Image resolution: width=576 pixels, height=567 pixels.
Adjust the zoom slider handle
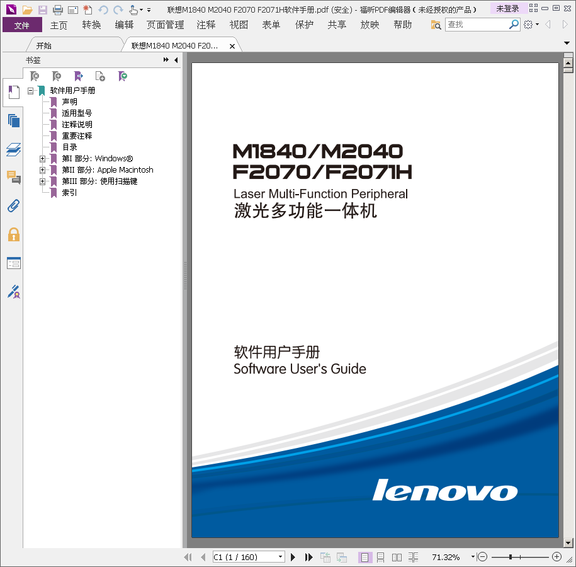tap(511, 557)
